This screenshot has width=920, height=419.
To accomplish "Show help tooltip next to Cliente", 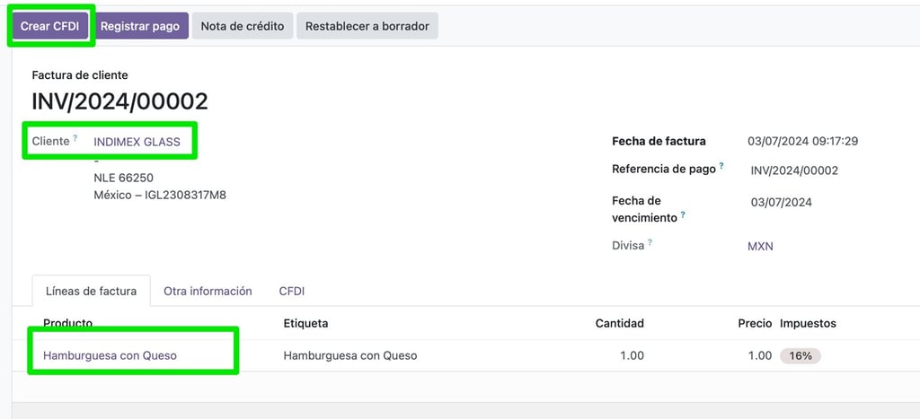I will [75, 138].
